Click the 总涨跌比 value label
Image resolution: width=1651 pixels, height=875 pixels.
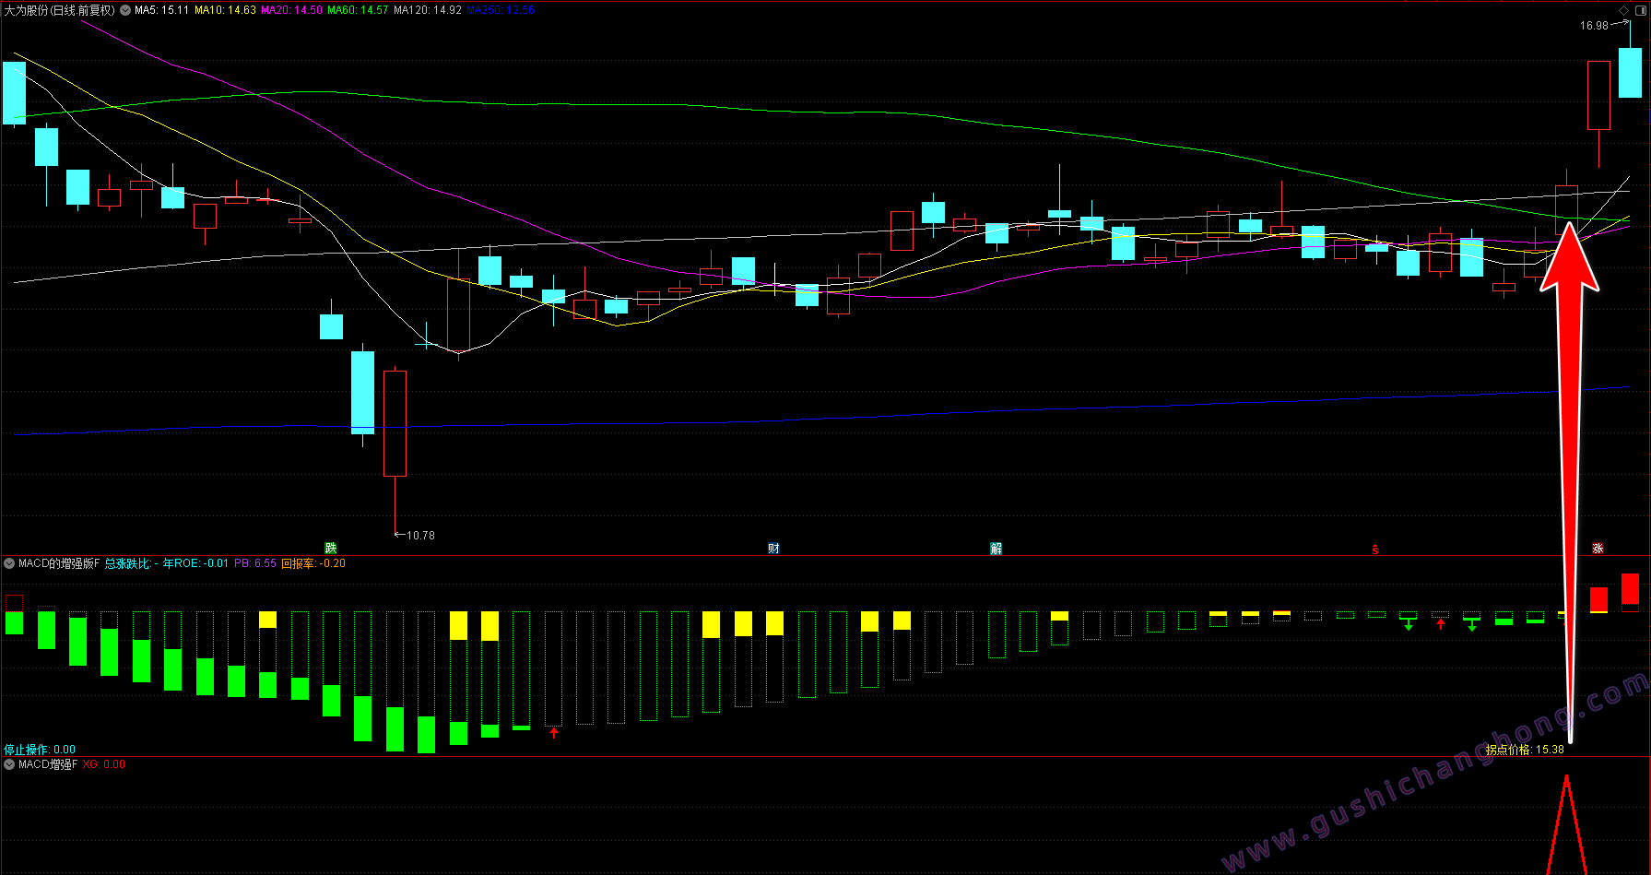(x=131, y=563)
